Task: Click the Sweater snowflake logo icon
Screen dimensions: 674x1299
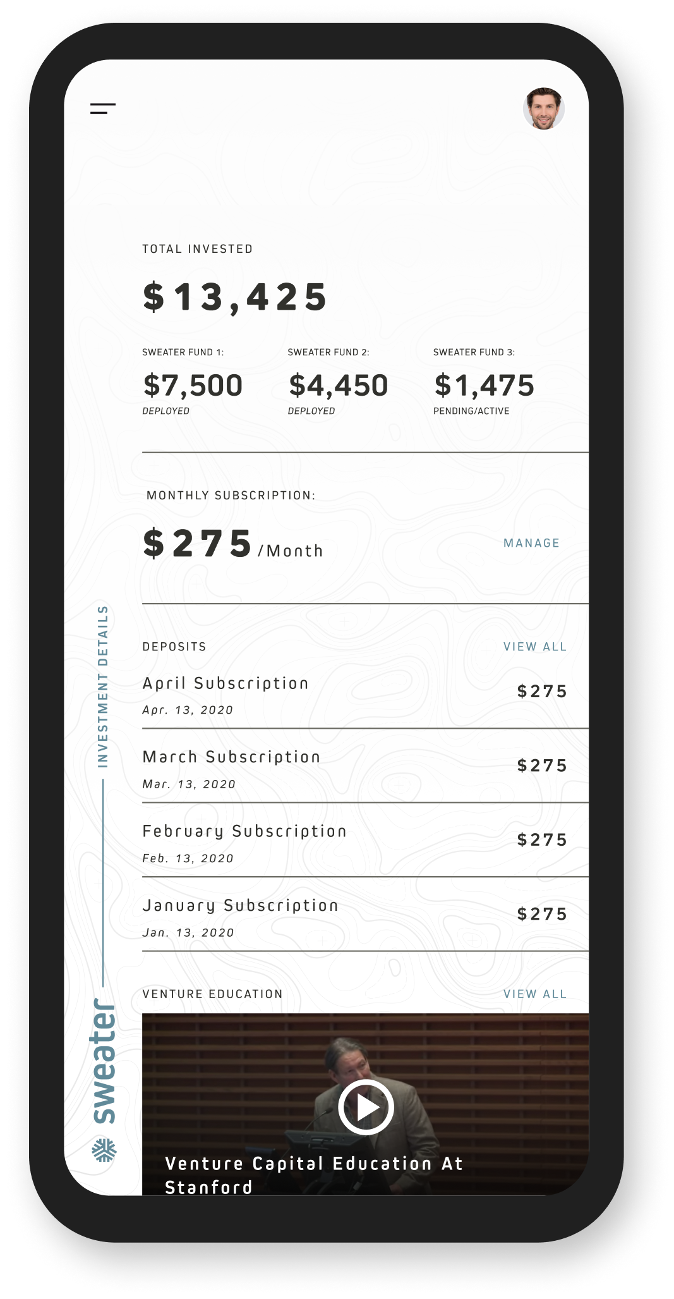Action: click(104, 1150)
